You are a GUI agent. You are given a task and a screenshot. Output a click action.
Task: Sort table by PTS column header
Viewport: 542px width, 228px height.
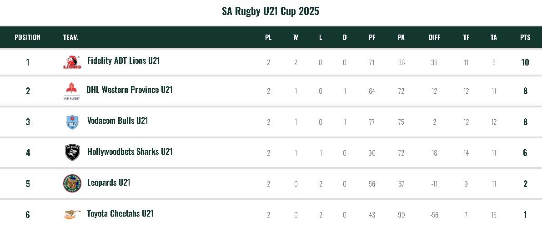525,37
